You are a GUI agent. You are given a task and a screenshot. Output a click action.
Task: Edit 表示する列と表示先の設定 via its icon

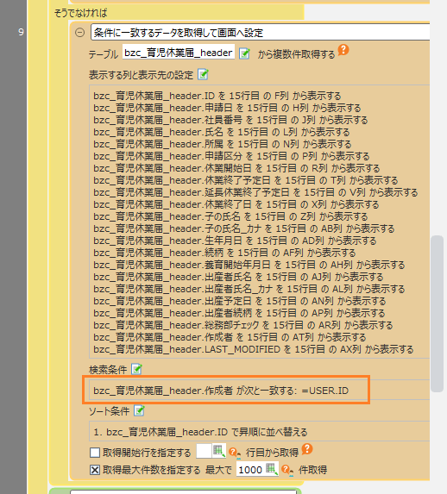point(203,74)
